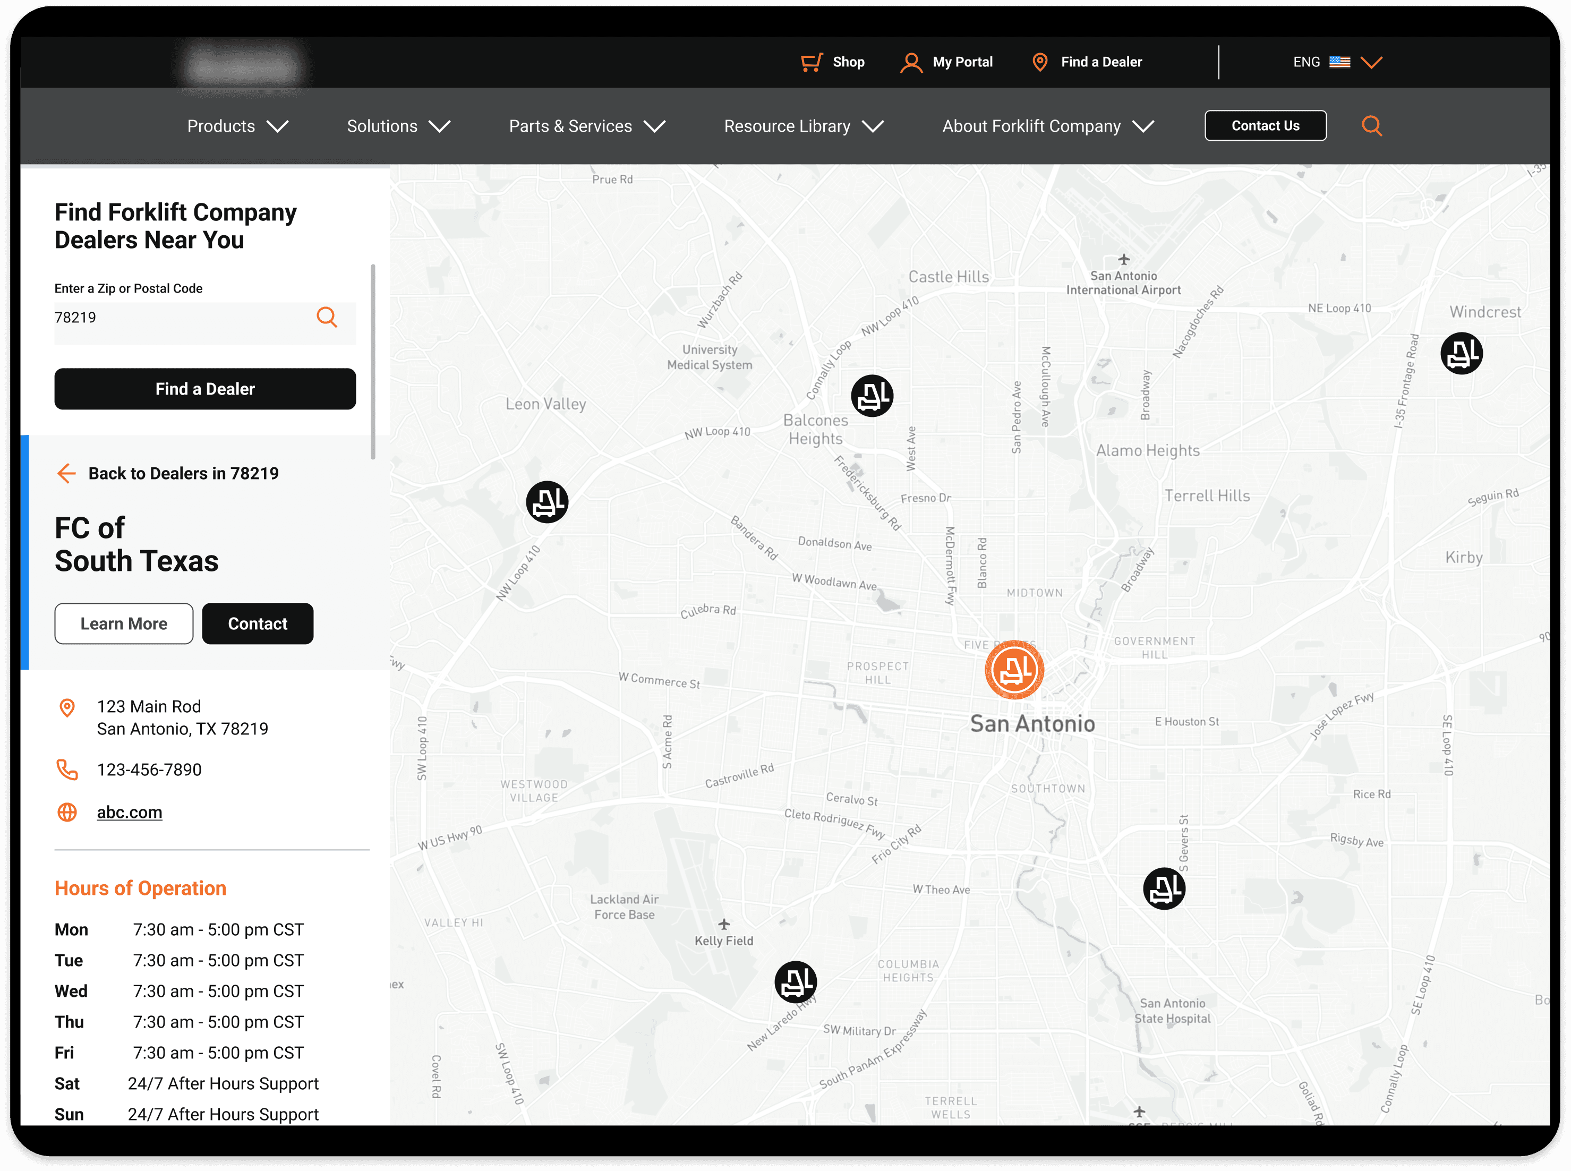Click search icon in zip code field

click(x=326, y=317)
